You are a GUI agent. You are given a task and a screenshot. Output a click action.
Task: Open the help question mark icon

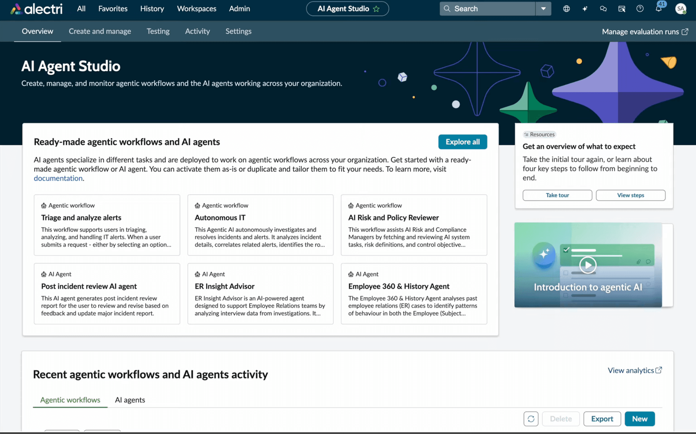[640, 8]
